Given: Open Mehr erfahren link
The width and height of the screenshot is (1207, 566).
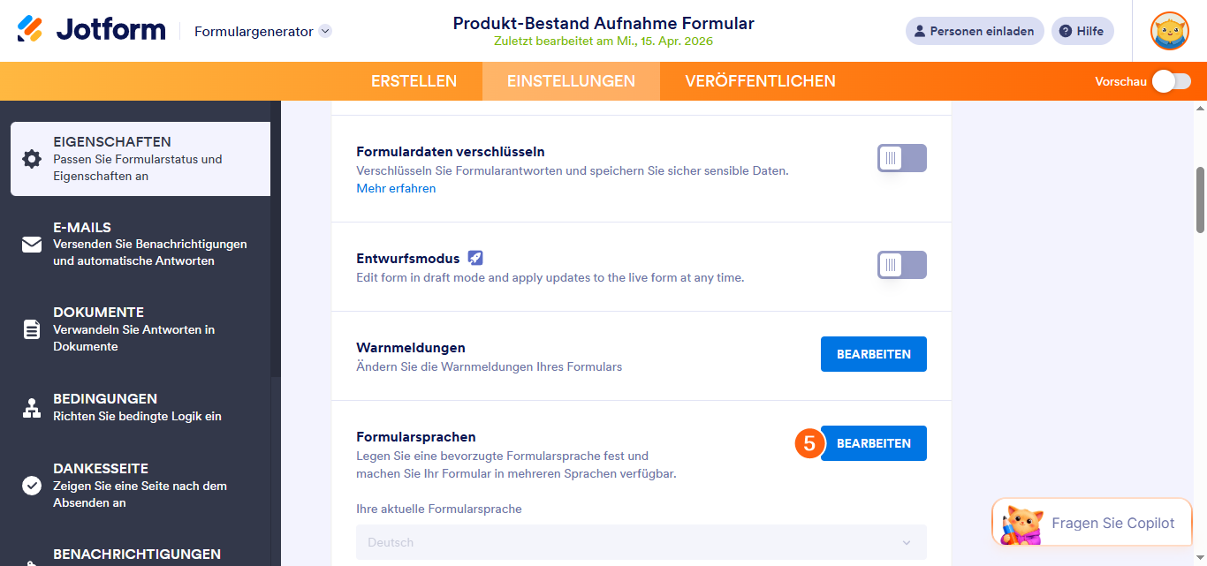Looking at the screenshot, I should (x=395, y=188).
